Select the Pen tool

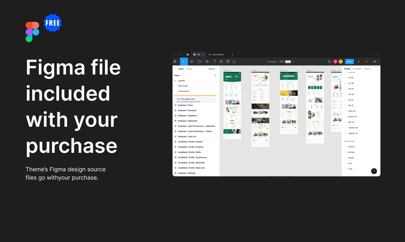pos(207,61)
